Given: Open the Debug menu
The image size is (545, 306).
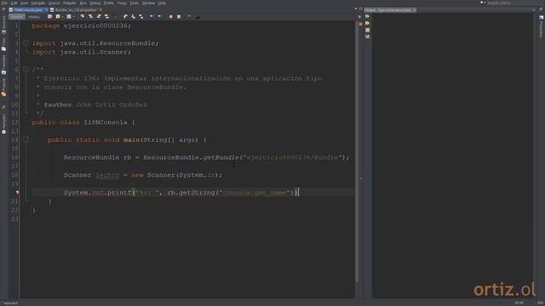Looking at the screenshot, I should [95, 3].
